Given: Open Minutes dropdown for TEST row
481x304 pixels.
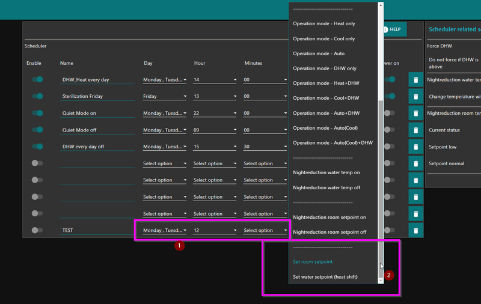Looking at the screenshot, I should coord(265,230).
